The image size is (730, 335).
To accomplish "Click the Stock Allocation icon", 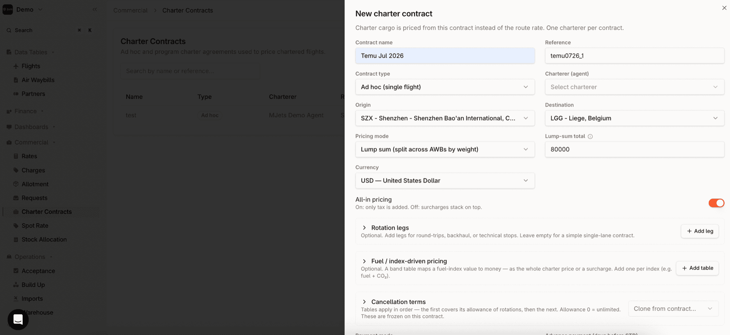I will (x=16, y=239).
